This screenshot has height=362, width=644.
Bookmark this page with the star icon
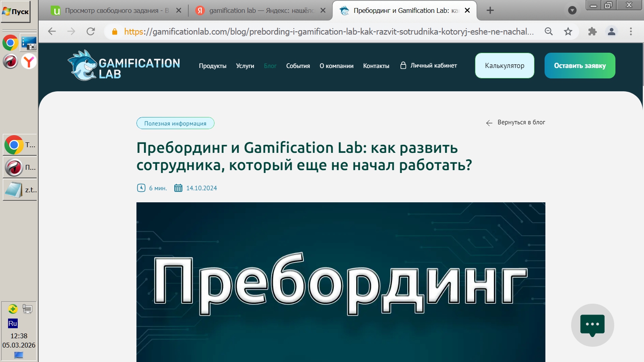click(568, 31)
